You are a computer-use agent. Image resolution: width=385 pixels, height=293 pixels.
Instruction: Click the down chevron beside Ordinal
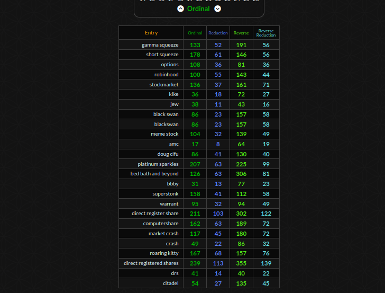(217, 9)
